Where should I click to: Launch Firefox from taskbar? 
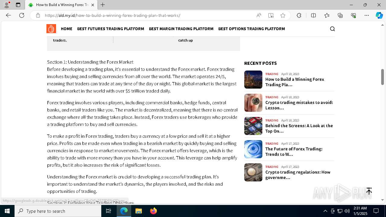click(153, 211)
